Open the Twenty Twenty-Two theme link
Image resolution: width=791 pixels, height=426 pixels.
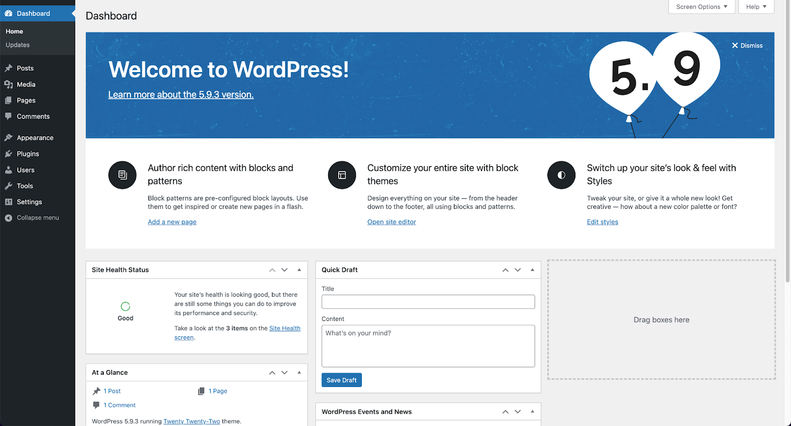tap(192, 422)
